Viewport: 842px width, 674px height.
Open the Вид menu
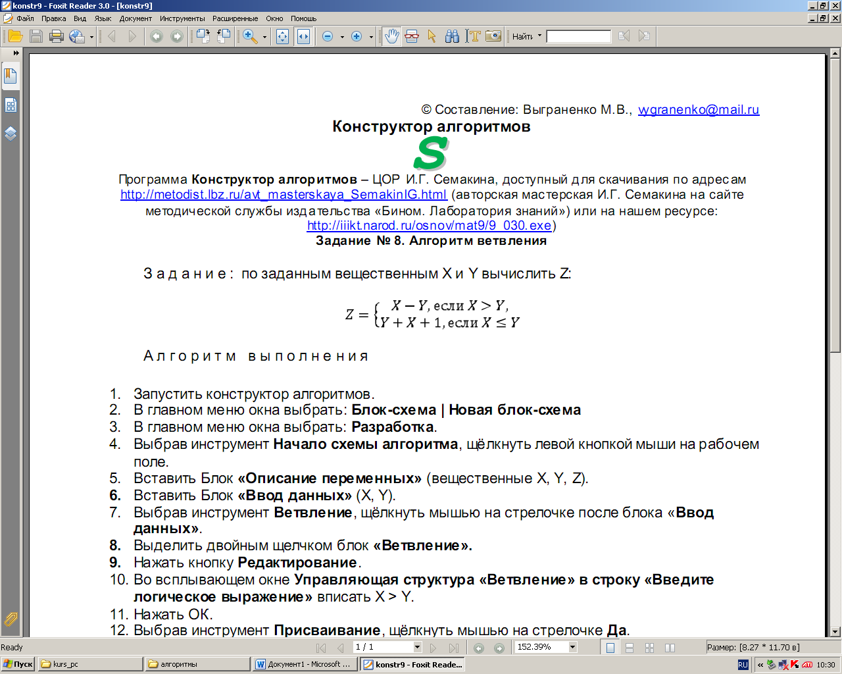[80, 18]
